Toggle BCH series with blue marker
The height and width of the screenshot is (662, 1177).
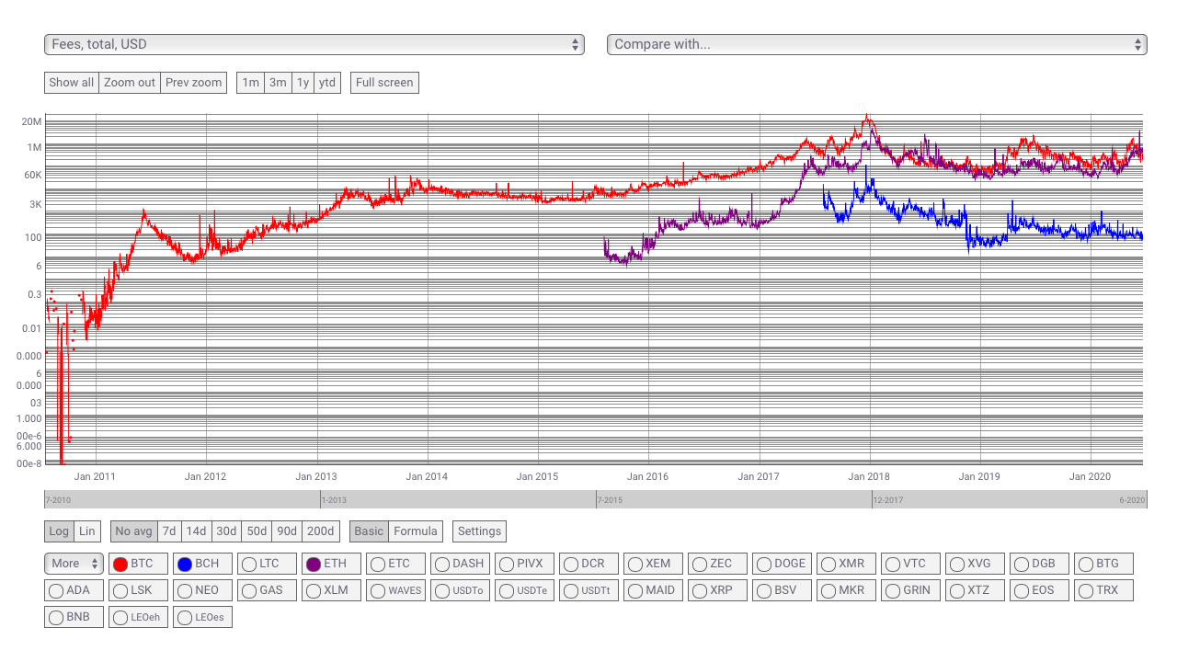pyautogui.click(x=202, y=564)
